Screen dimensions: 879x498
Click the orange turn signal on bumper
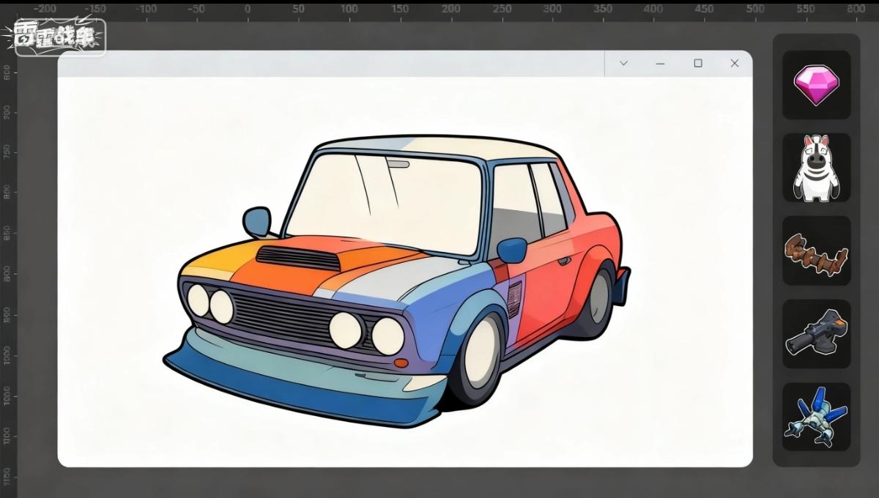coord(400,363)
